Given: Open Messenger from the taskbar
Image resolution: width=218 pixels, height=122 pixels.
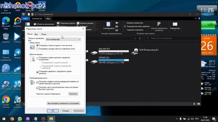Looking at the screenshot, I should [x=28, y=119].
